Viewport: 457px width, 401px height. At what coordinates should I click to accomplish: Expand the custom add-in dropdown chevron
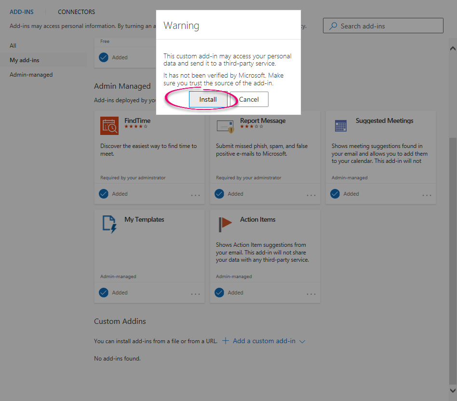302,342
